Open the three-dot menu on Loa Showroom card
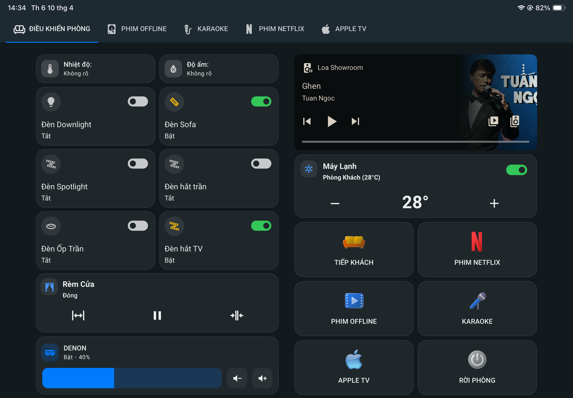 coord(523,68)
